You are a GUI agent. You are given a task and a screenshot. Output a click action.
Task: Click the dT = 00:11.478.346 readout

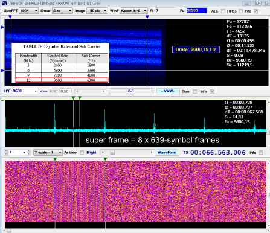click(x=246, y=51)
